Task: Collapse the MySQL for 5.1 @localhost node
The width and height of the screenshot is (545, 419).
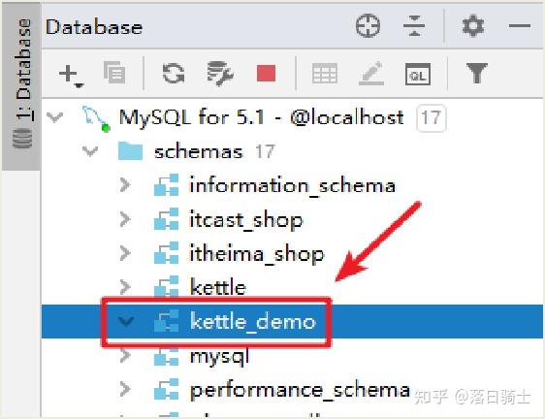Action: pos(55,117)
